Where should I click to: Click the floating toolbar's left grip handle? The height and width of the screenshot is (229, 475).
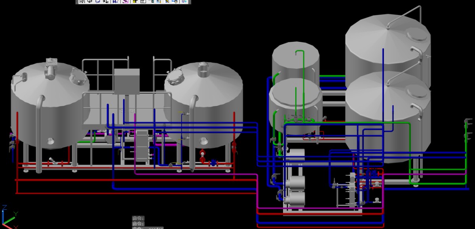[x=77, y=2]
